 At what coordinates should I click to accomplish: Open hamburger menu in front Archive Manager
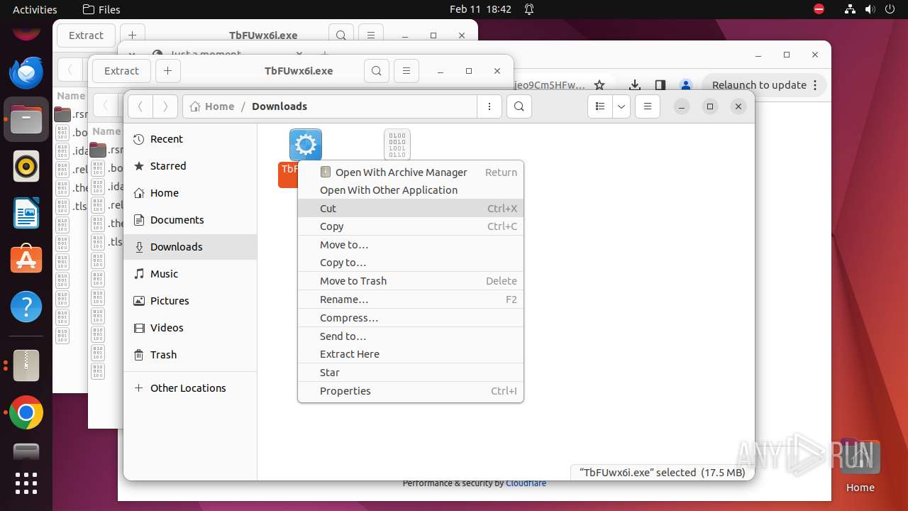click(406, 71)
